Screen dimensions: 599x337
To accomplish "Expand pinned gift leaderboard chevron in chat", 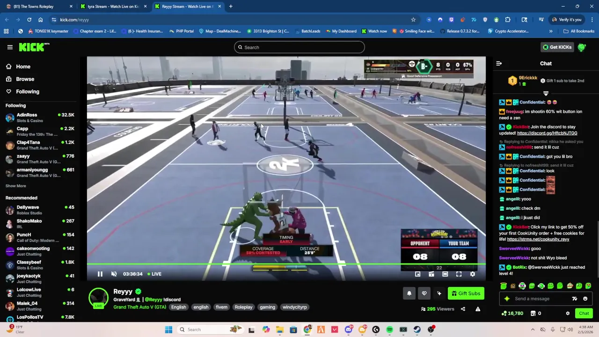I will 546,94.
